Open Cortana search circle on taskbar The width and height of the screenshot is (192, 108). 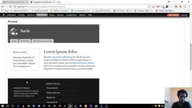pos(7,106)
